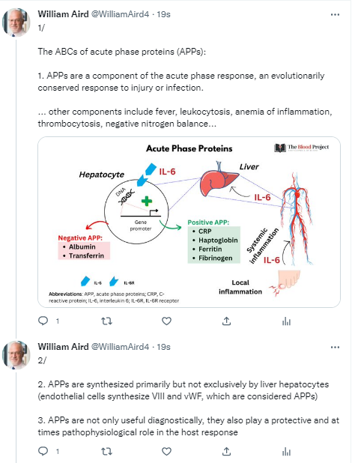
Task: Open @WilliamAird4 handle in second tweet
Action: pos(120,347)
